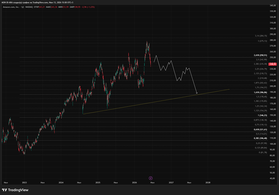
Task: Click the TradingView logo at bottom left
Action: [x=15, y=190]
